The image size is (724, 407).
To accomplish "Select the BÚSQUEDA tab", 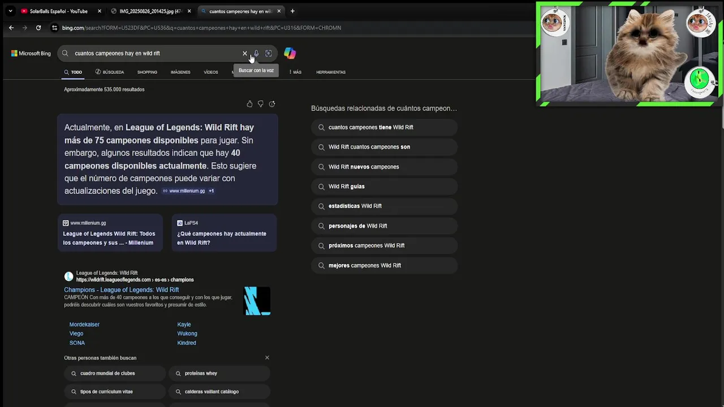I will click(110, 72).
